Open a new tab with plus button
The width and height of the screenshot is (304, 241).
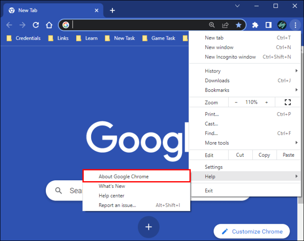click(x=112, y=11)
